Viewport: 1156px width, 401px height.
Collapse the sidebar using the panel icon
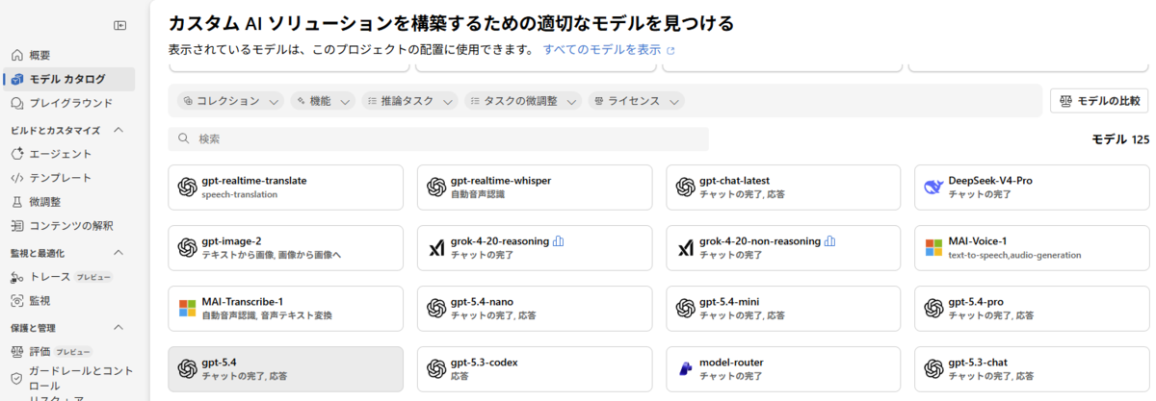pyautogui.click(x=119, y=25)
